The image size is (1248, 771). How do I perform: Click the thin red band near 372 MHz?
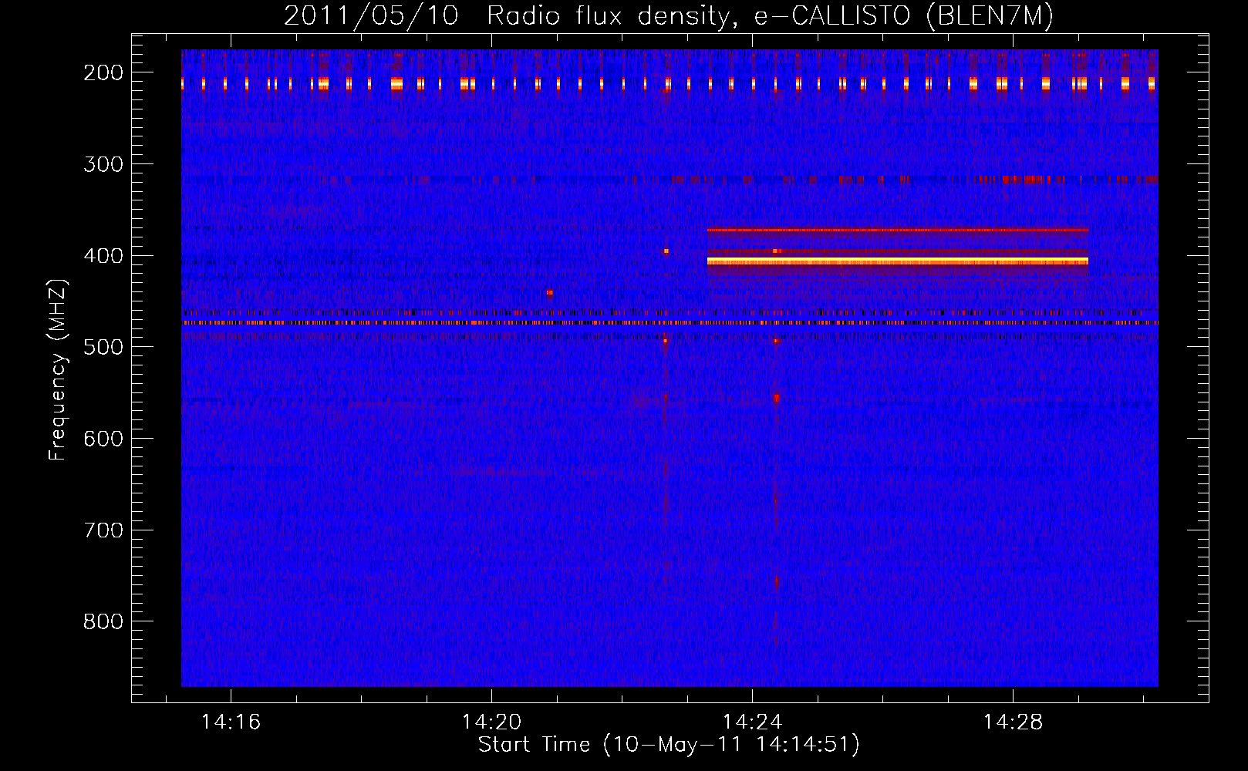898,230
